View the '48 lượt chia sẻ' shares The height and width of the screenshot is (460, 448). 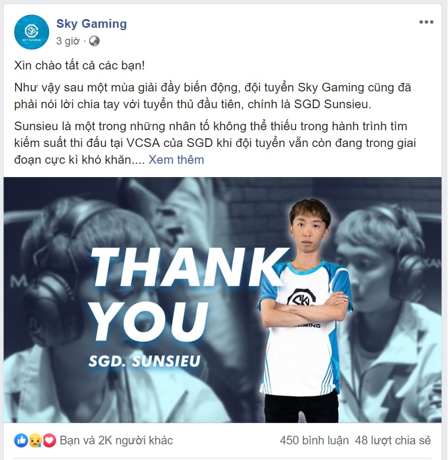click(393, 440)
